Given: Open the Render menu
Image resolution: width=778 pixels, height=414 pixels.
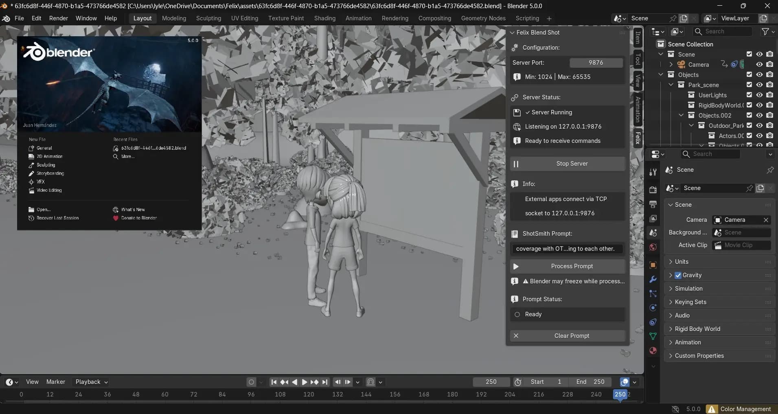Looking at the screenshot, I should tap(59, 18).
